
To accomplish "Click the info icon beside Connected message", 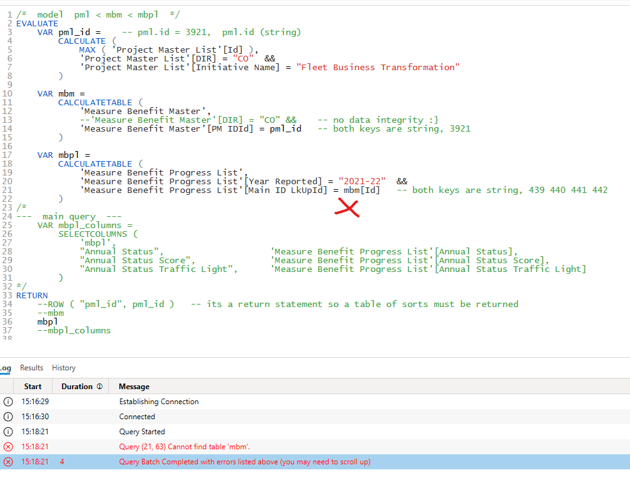I will (x=8, y=417).
